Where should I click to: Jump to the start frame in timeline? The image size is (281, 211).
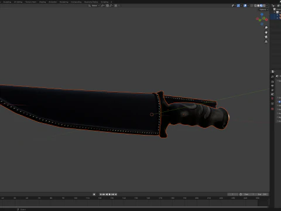click(101, 194)
